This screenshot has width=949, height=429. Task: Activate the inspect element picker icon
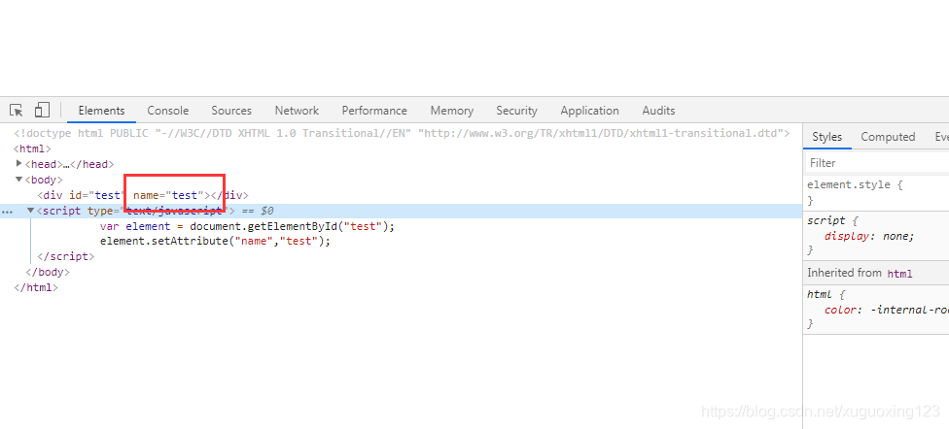17,110
